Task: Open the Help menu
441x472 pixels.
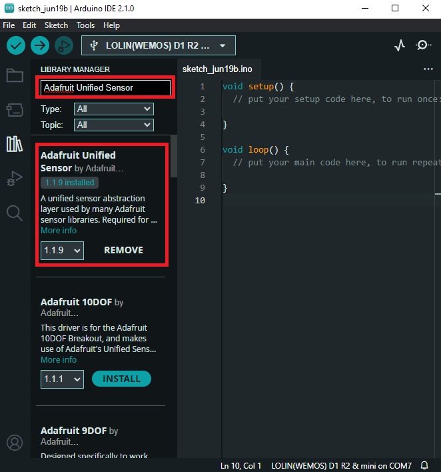Action: coord(111,25)
